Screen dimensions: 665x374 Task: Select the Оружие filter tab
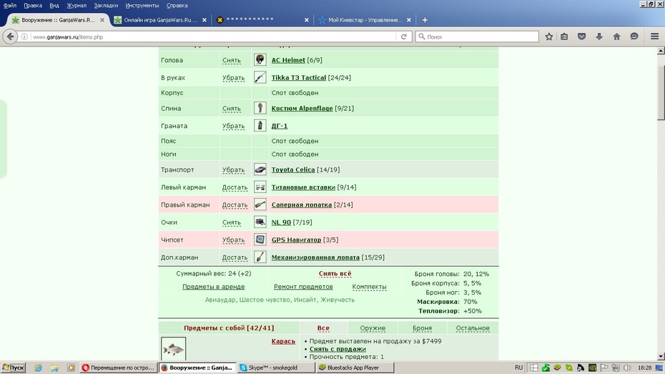tap(373, 328)
